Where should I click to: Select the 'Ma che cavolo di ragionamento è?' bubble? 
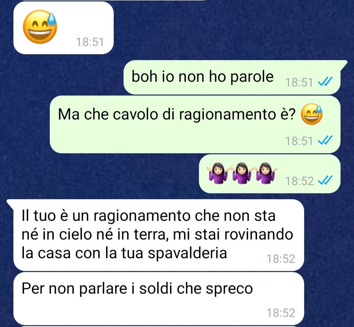[195, 125]
